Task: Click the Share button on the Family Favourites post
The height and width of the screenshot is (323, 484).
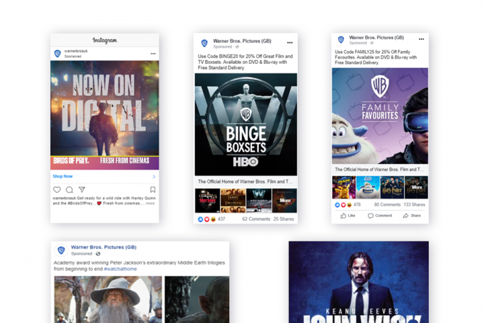Action: 412,216
